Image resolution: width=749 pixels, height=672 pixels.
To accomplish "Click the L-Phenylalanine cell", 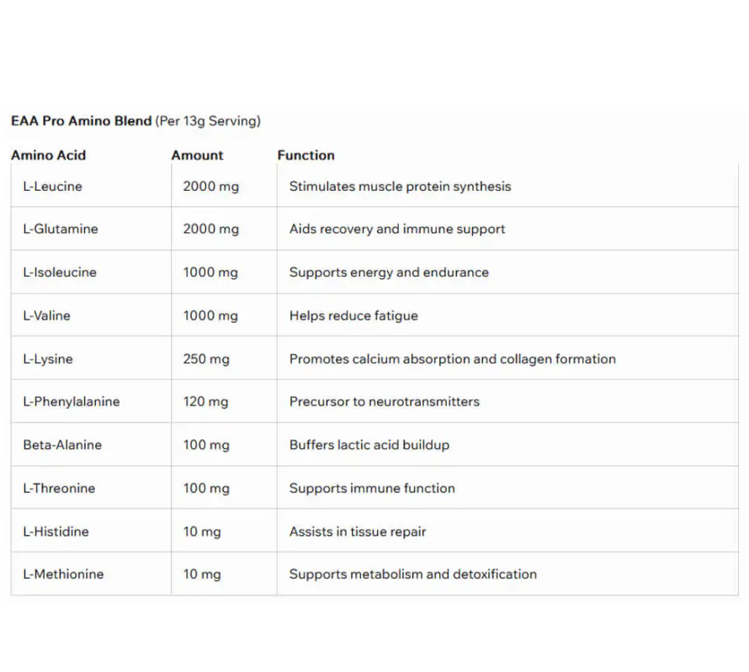I will tap(71, 402).
